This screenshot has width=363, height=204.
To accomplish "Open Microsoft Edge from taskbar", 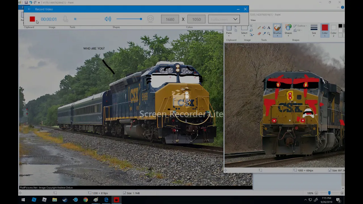I will [x=106, y=200].
